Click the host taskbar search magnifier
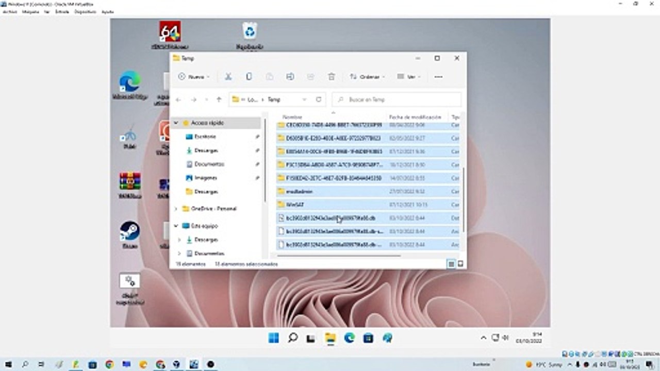This screenshot has width=660, height=371. tap(25, 364)
